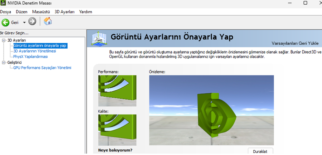Viewport: 322px width, 155px height.
Task: Maximize the NVIDIA Denetim Masası window
Action: [x=306, y=3]
